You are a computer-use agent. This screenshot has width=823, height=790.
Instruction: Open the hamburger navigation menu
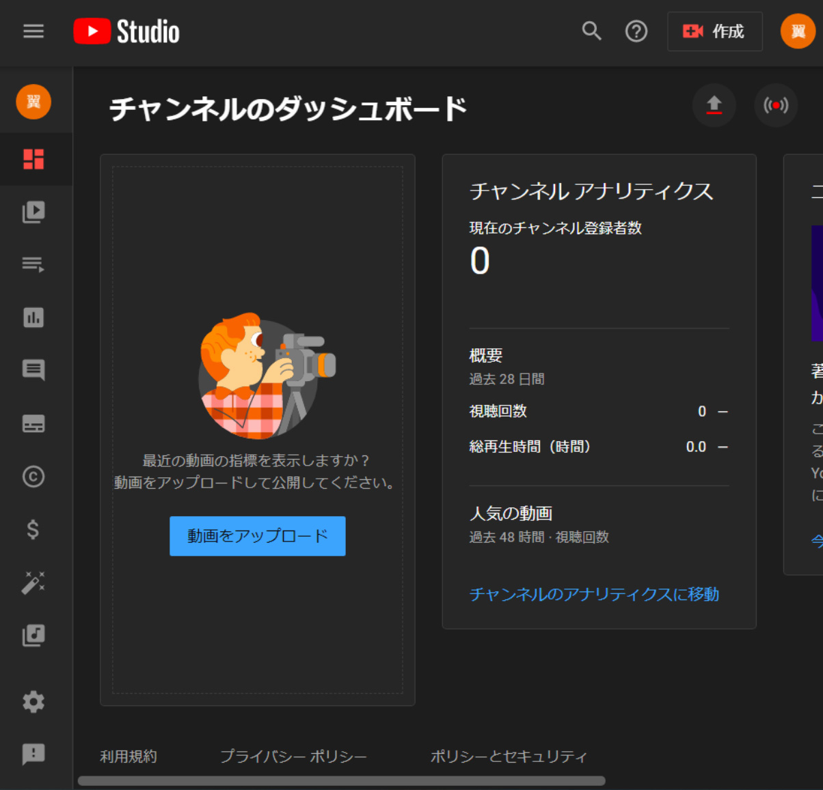point(33,31)
